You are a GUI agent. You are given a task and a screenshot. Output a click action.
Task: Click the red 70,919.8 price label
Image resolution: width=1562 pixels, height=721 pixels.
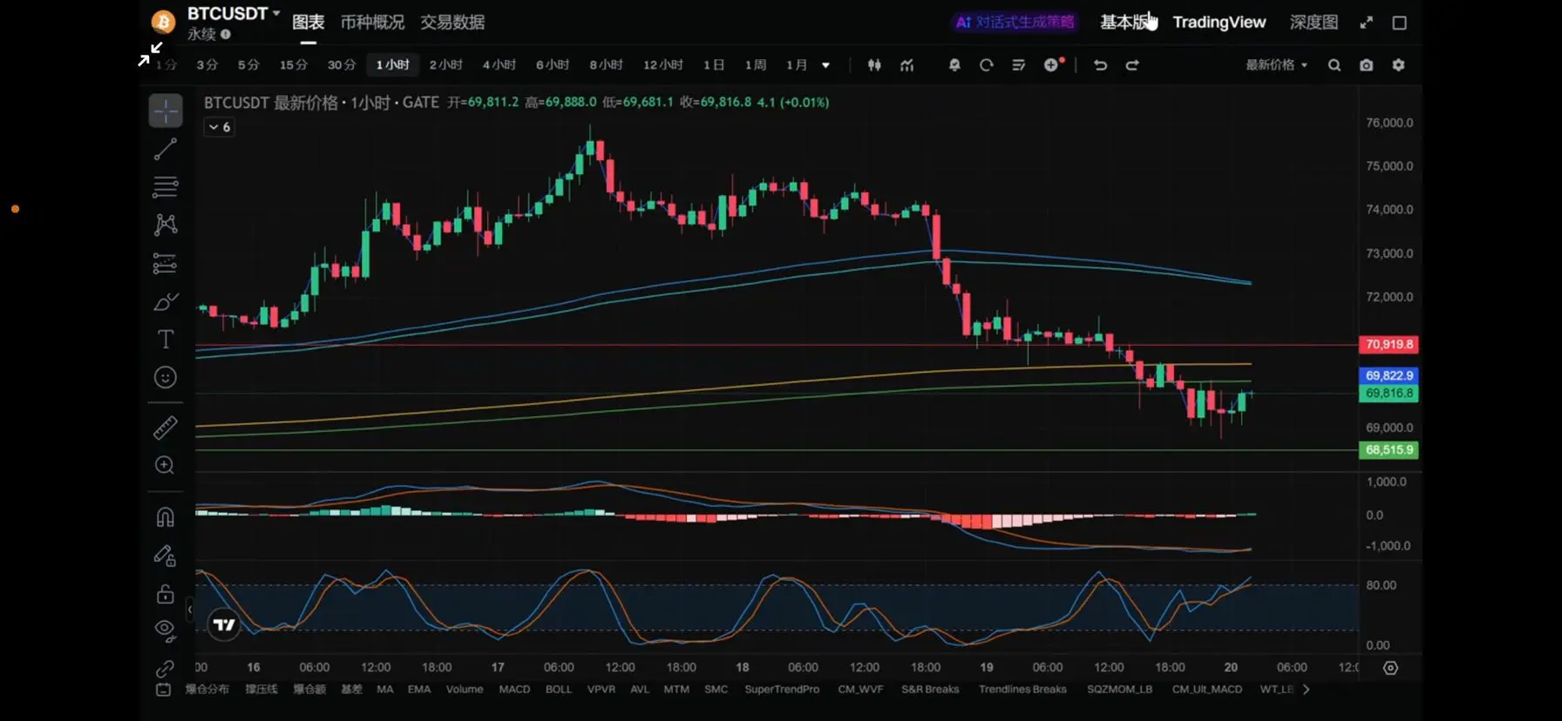1389,345
